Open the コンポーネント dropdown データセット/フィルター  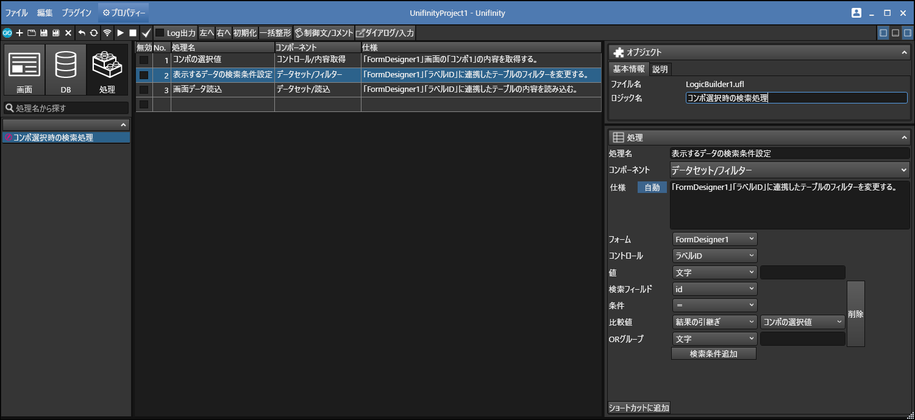point(789,170)
